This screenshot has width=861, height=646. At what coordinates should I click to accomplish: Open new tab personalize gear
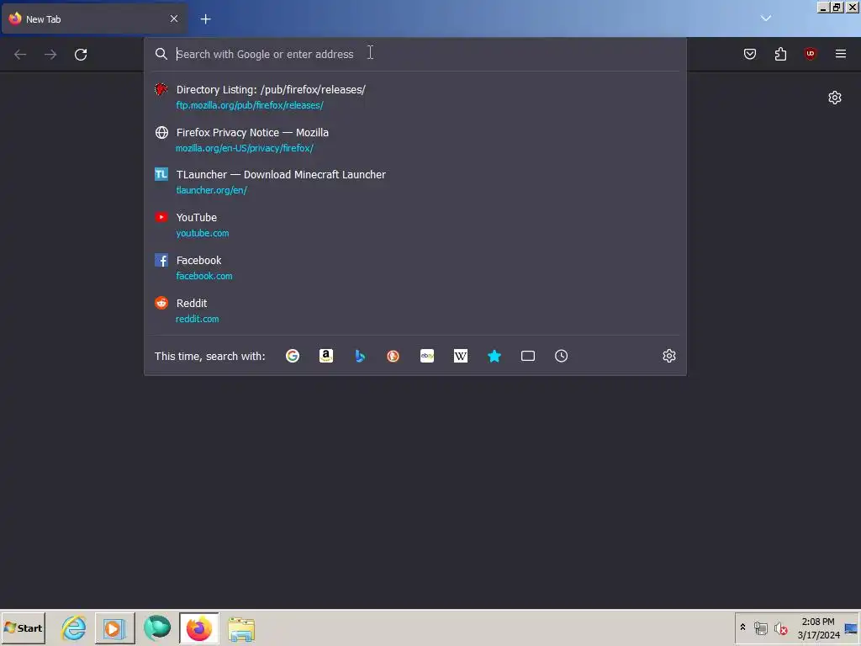(x=835, y=98)
